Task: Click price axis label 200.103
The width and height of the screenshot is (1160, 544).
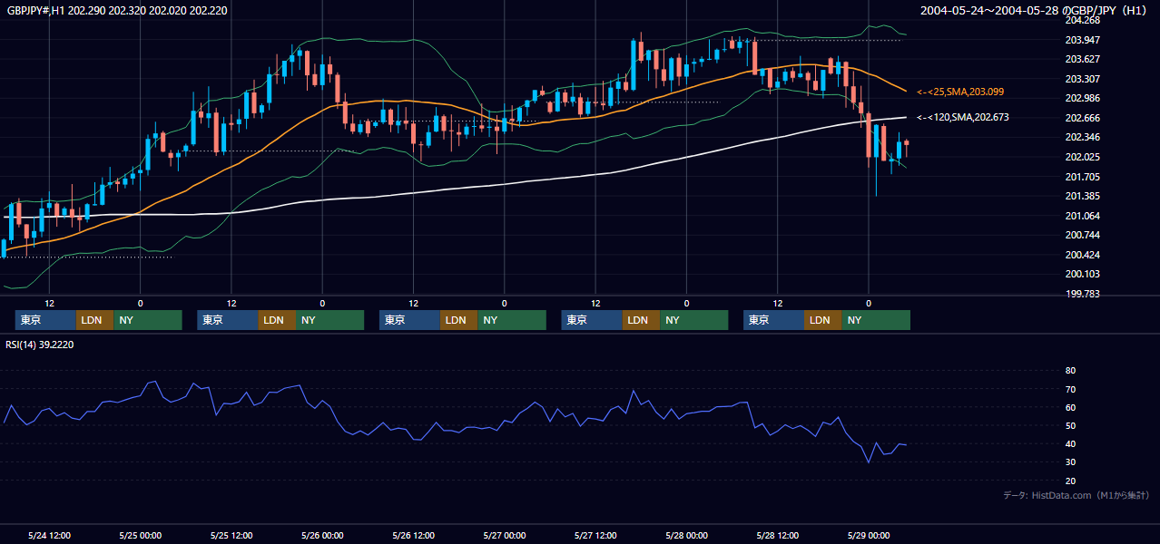Action: (x=1082, y=274)
